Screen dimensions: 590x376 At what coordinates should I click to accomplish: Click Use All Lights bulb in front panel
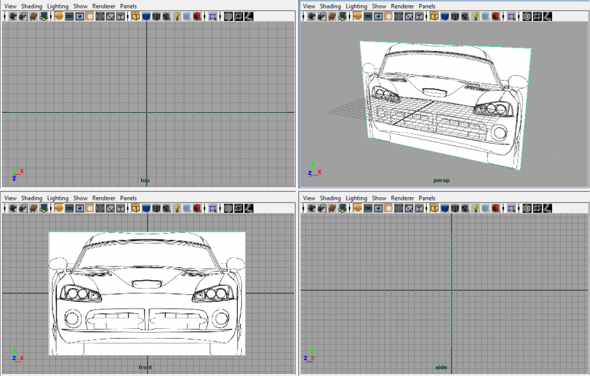click(176, 208)
